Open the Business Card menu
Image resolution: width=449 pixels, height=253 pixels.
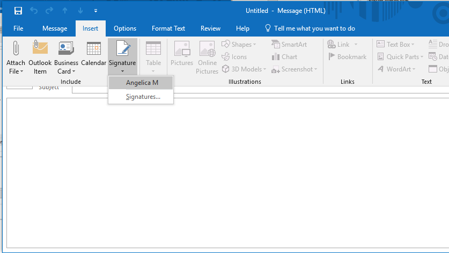(66, 59)
